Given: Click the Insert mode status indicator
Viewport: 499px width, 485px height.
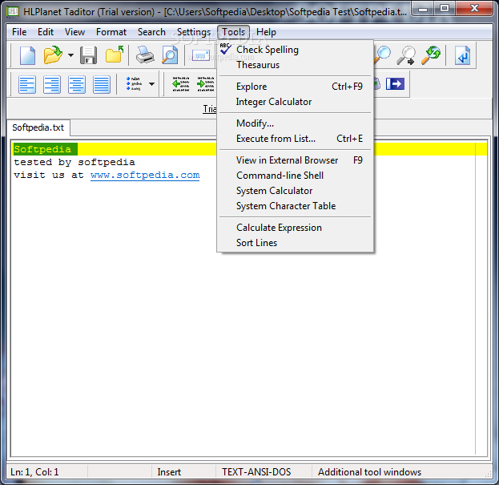Looking at the screenshot, I should click(169, 472).
